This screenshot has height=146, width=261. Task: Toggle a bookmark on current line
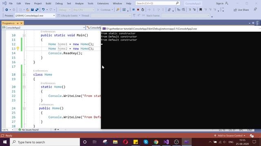[x=201, y=10]
